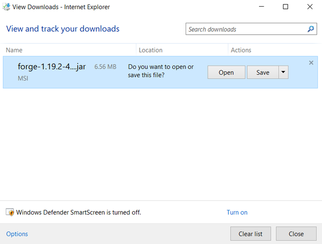Click the View Downloads title bar icon
322x244 pixels.
[x=6, y=7]
